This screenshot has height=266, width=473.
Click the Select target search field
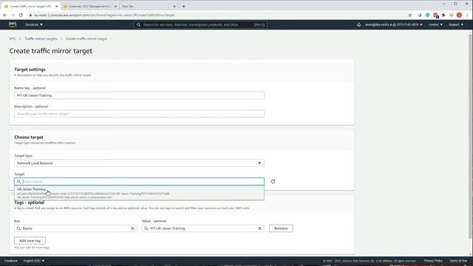pyautogui.click(x=140, y=182)
